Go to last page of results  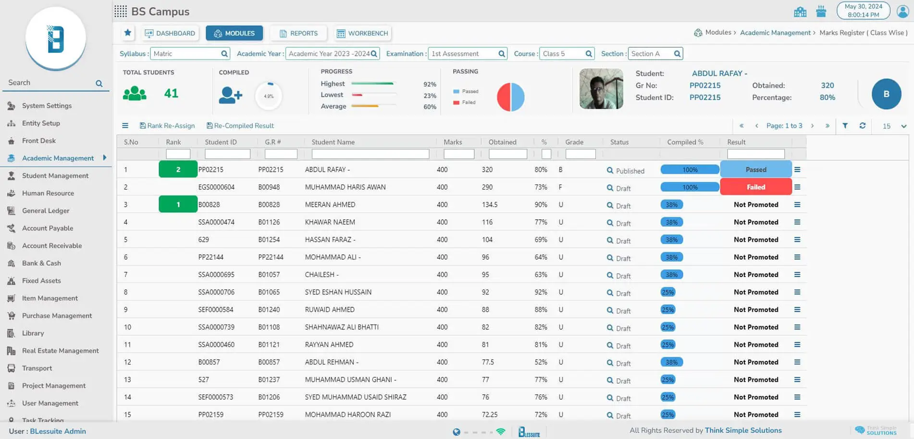coord(827,125)
